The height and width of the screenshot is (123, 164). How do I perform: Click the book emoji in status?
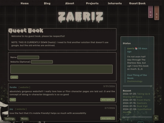pyautogui.click(x=136, y=49)
